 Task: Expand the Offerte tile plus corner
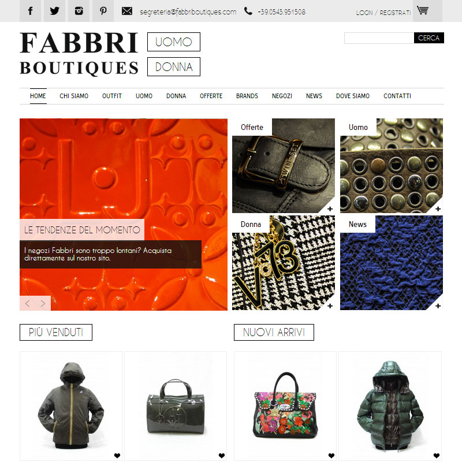point(330,208)
